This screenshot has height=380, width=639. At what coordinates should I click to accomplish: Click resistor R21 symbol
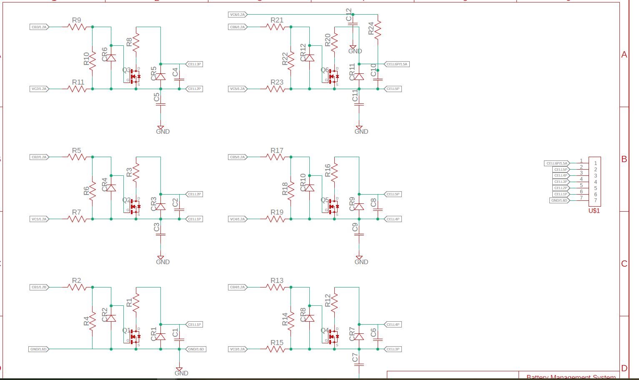pos(275,27)
